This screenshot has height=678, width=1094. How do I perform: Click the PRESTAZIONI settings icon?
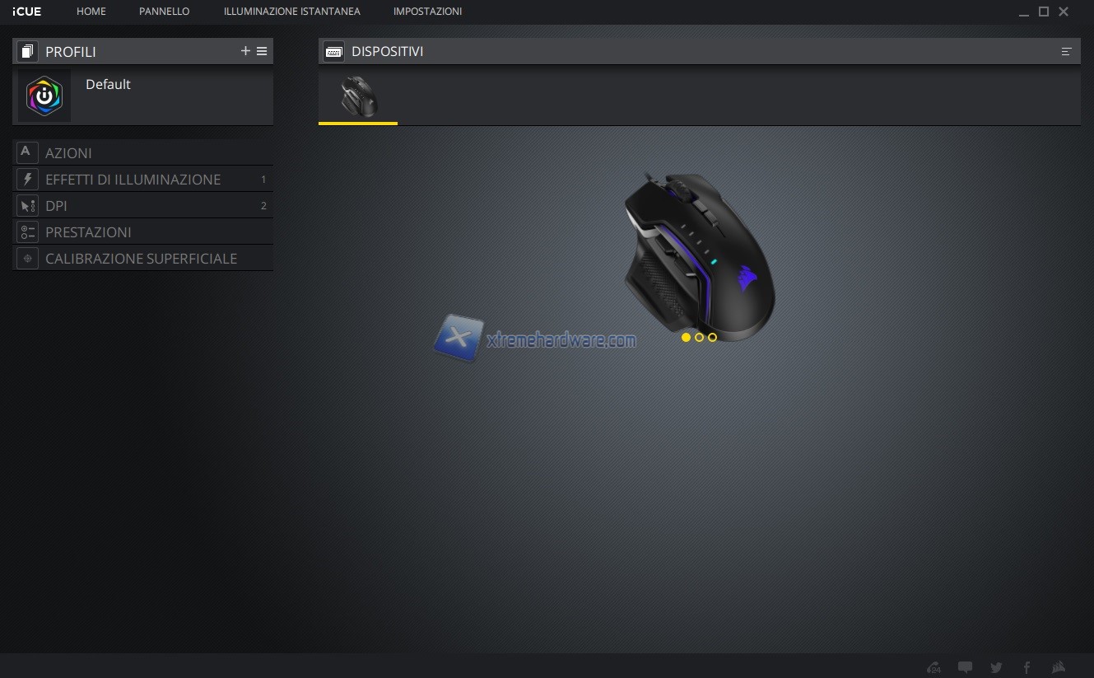point(27,232)
